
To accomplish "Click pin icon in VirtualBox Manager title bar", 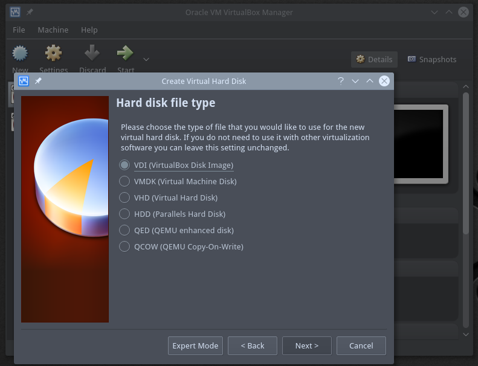I will (x=30, y=12).
